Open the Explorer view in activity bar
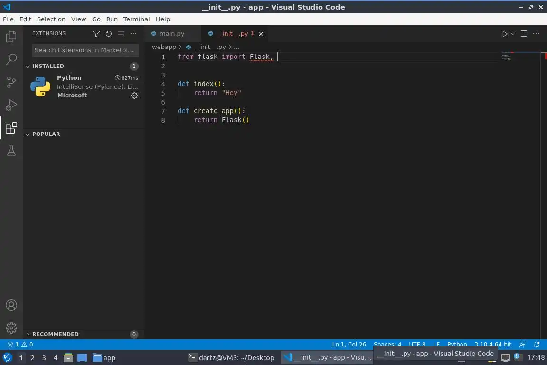 coord(11,36)
